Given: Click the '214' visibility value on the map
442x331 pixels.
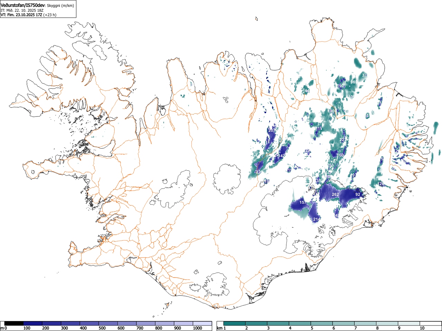Looking at the screenshot, I should point(317,219).
